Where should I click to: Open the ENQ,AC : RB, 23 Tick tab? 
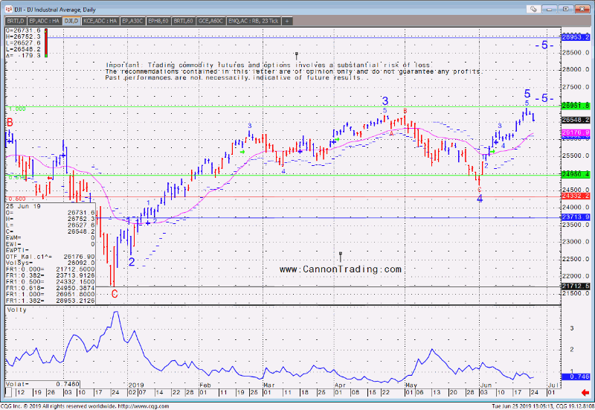coord(254,22)
